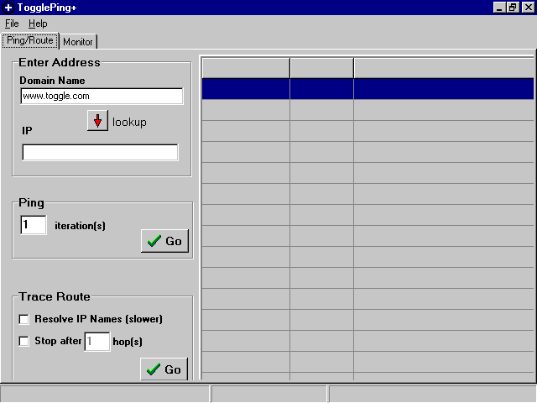Open the Help menu

[x=38, y=24]
